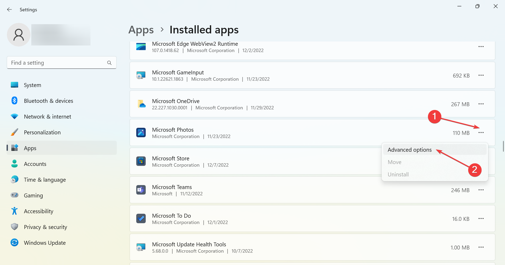Select the Microsoft Store app name
505x265 pixels.
click(x=171, y=158)
